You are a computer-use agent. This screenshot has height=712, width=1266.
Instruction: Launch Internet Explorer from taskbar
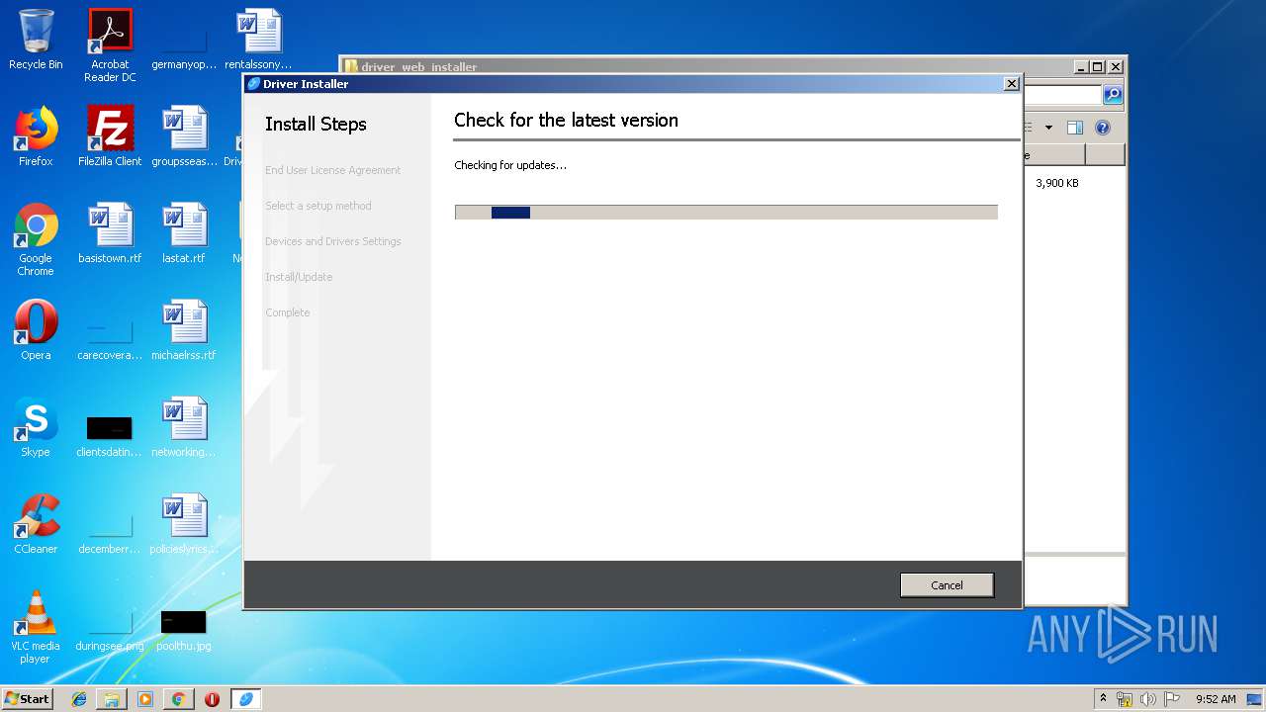(x=79, y=699)
